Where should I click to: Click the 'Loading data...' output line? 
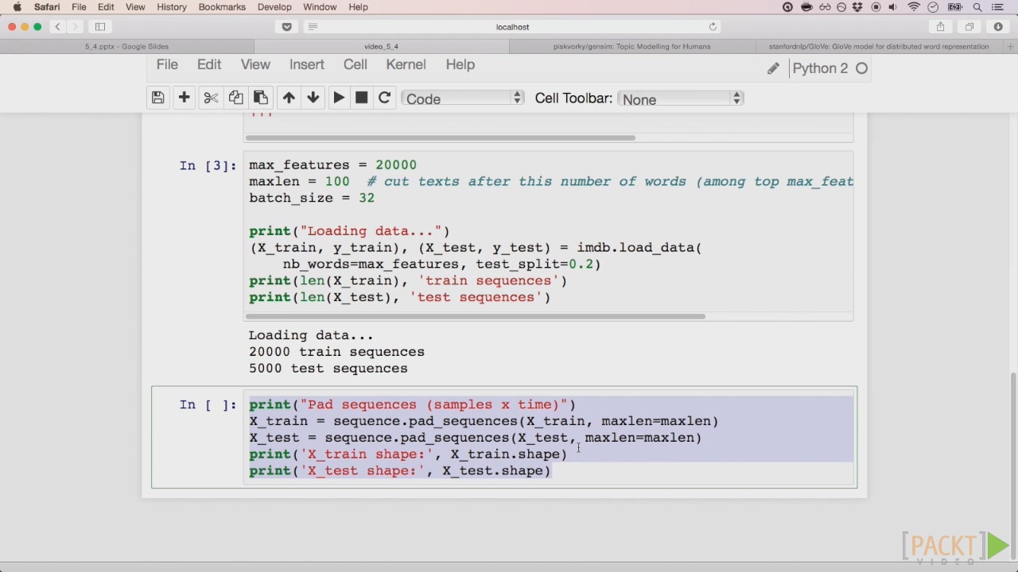311,335
